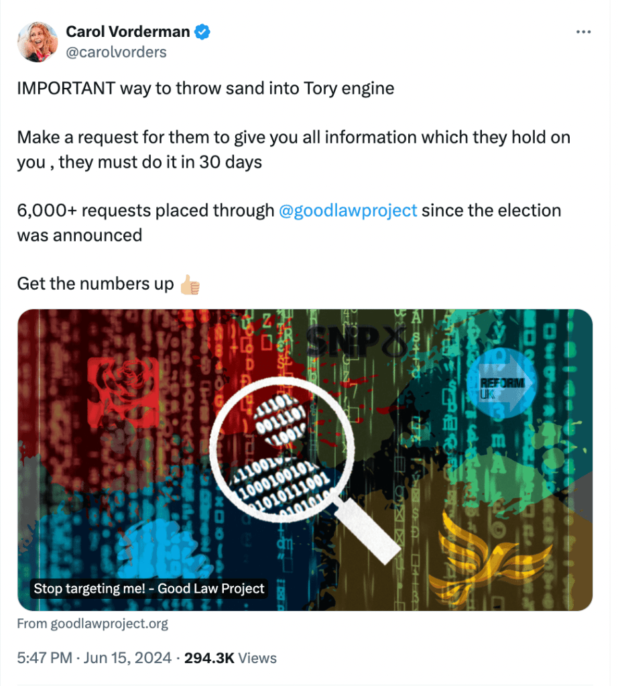Viewport: 618px width, 686px height.
Task: Click the thumbs up emoji
Action: pyautogui.click(x=190, y=284)
